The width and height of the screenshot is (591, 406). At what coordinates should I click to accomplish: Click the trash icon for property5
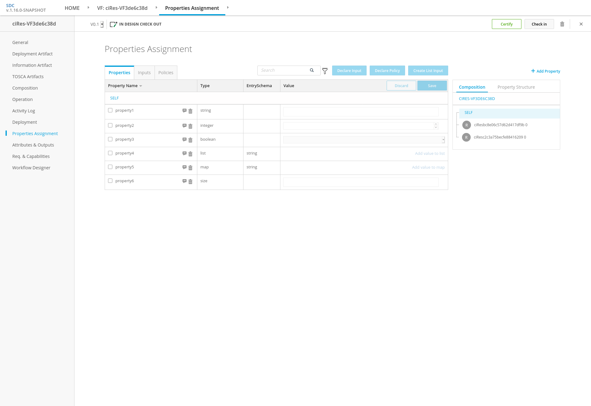(190, 168)
